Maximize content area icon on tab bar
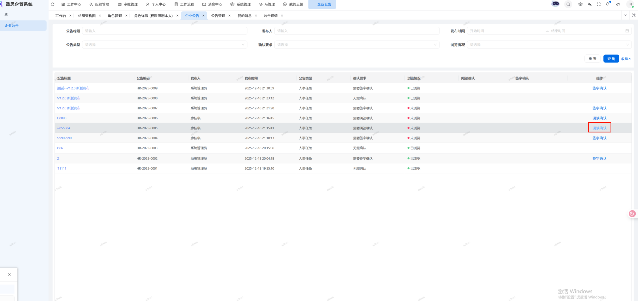638x301 pixels. (x=634, y=16)
